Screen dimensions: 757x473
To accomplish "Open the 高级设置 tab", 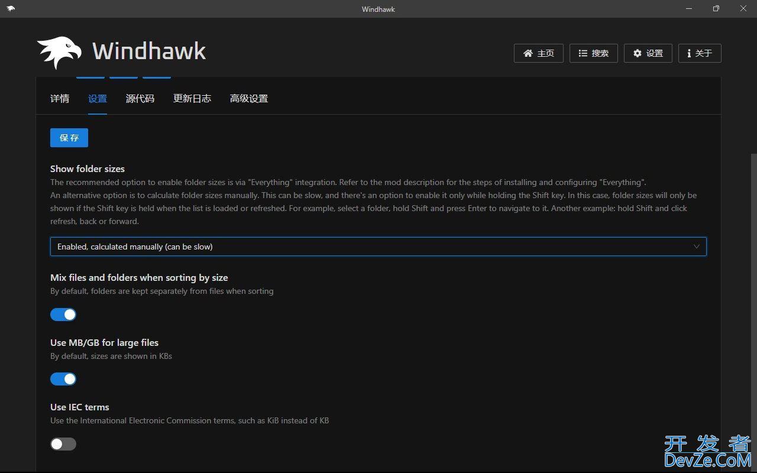I will (x=249, y=99).
